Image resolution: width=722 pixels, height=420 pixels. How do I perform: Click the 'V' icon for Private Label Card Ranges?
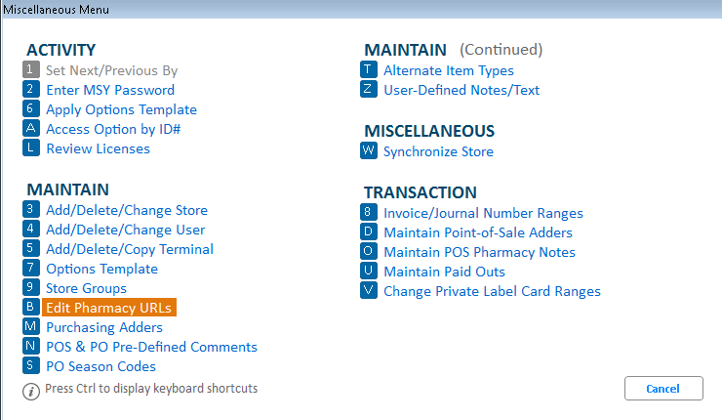click(x=368, y=291)
